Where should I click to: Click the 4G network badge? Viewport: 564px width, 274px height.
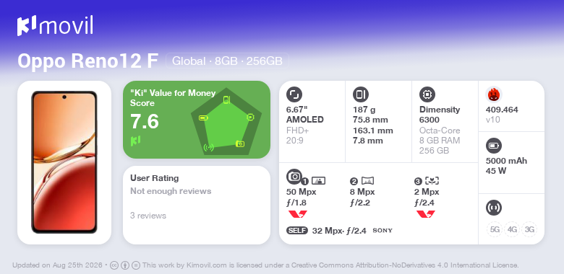point(512,229)
